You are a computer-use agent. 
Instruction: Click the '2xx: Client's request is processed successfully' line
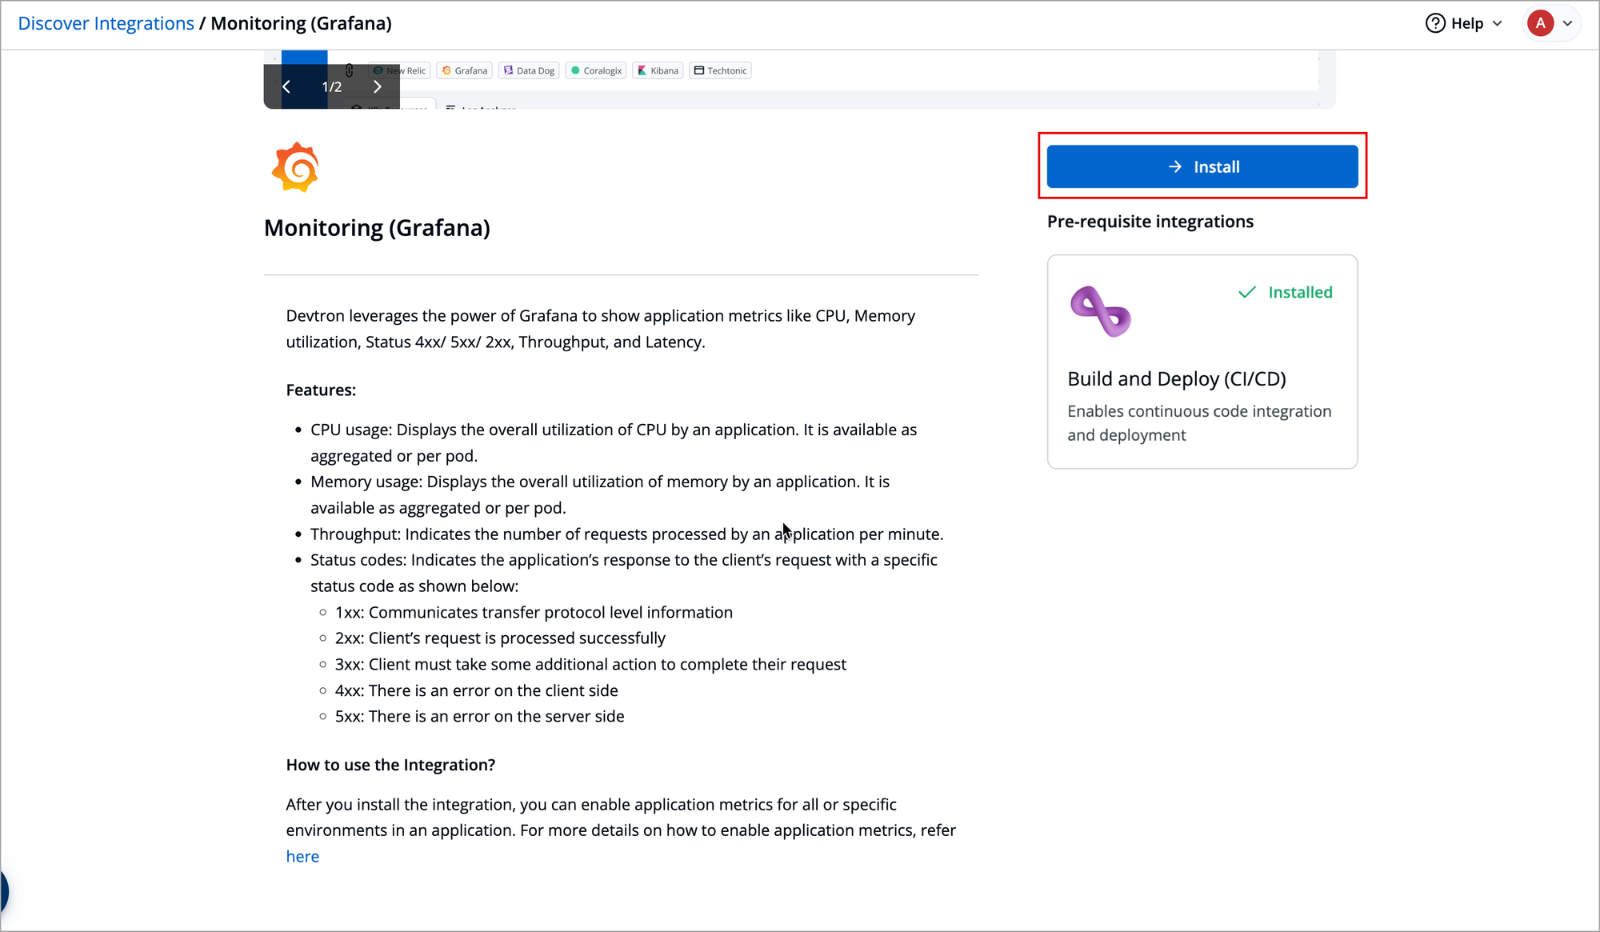pos(500,638)
